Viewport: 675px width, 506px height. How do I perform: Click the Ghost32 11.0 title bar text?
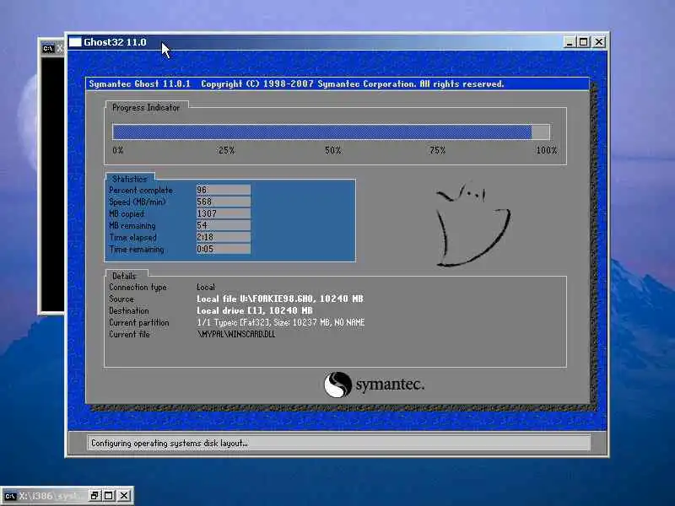[x=115, y=42]
